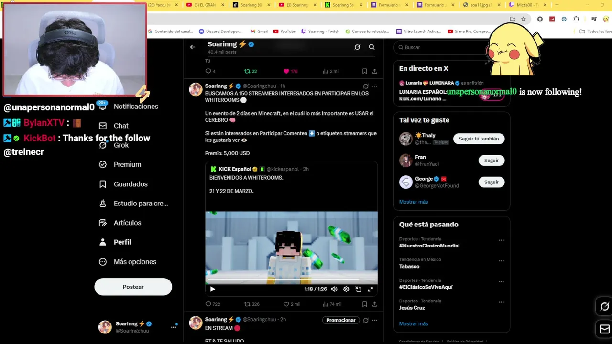
Task: Open Notificaciones in the sidebar
Action: pyautogui.click(x=128, y=107)
